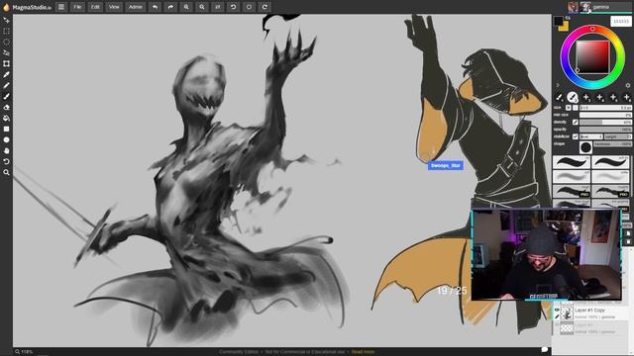Add brush preset in sixth slot
The image size is (634, 356).
click(x=626, y=97)
